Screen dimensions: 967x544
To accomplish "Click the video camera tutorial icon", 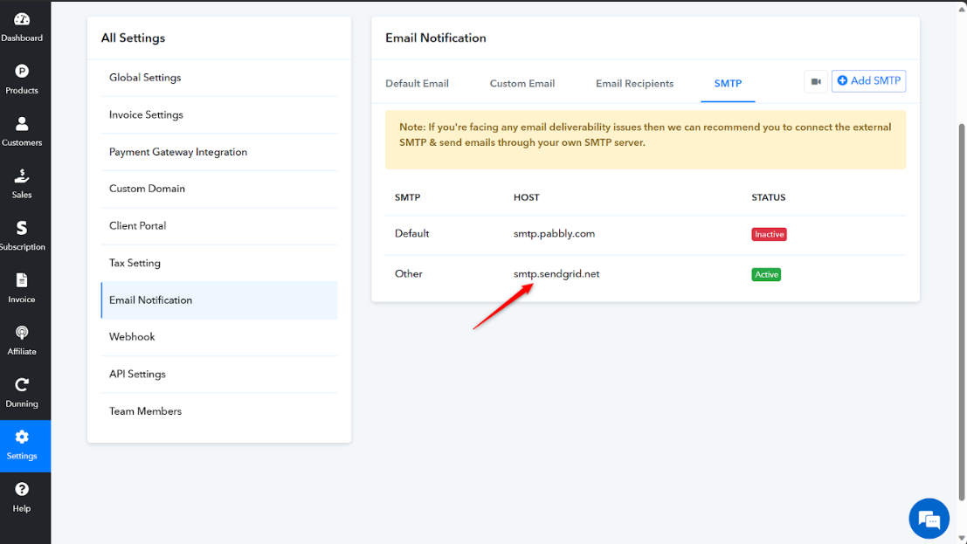I will click(815, 81).
